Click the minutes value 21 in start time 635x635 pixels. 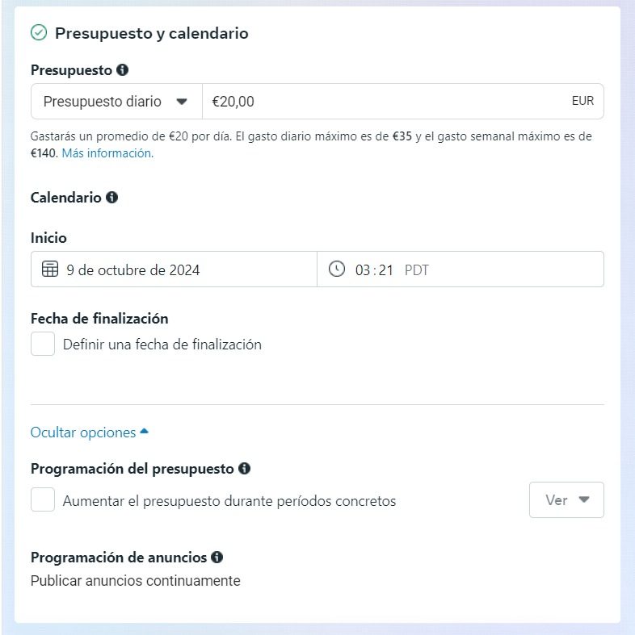point(385,270)
